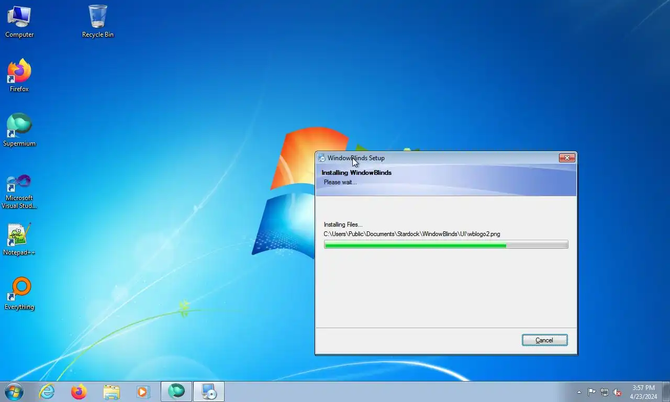Cancel the WindowBlinds installation

click(544, 340)
